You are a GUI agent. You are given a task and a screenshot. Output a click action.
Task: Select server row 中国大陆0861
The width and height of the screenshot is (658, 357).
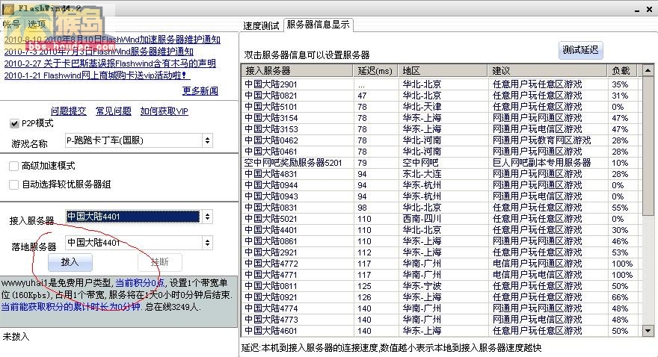(x=440, y=241)
